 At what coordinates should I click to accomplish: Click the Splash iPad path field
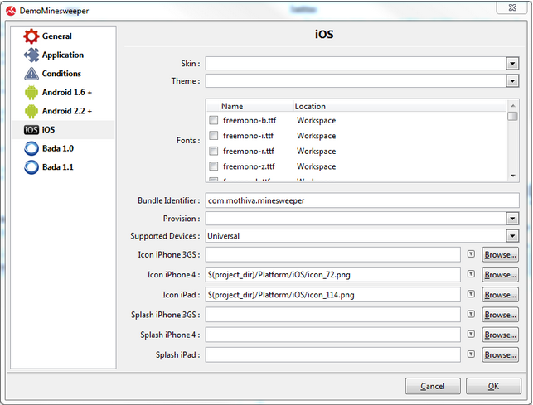pos(332,354)
